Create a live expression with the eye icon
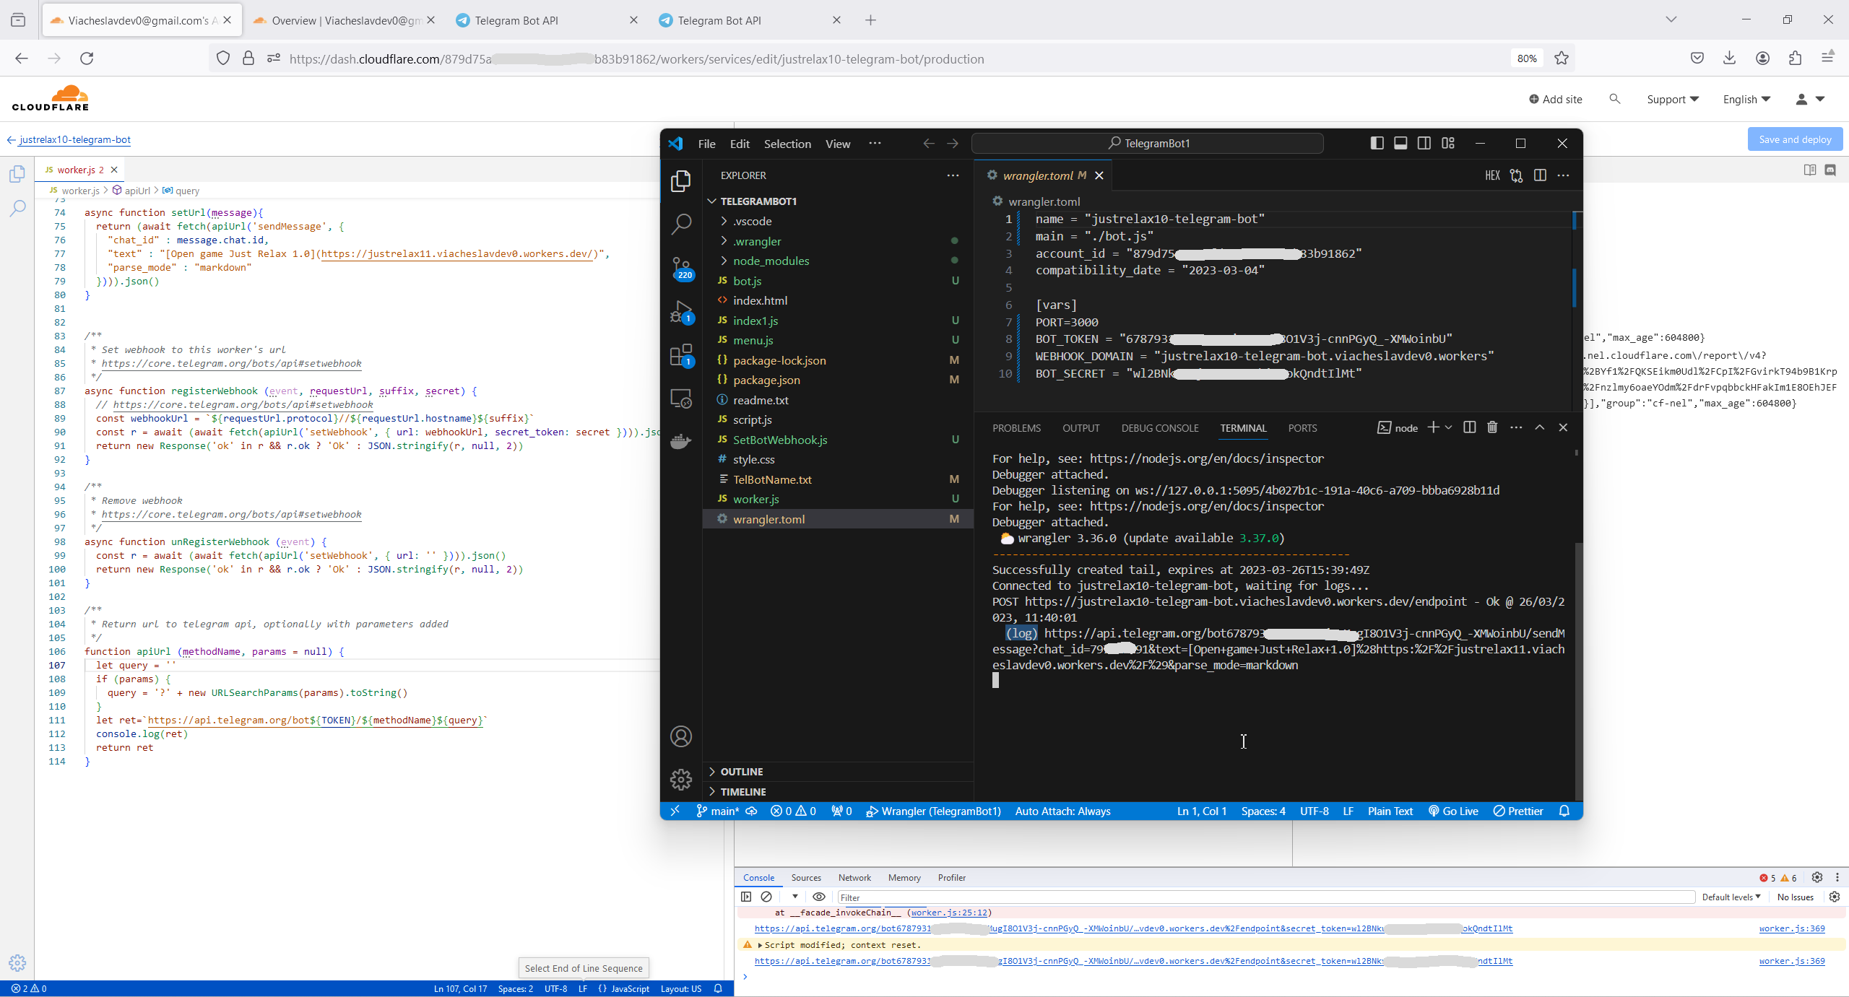1849x997 pixels. pyautogui.click(x=818, y=897)
